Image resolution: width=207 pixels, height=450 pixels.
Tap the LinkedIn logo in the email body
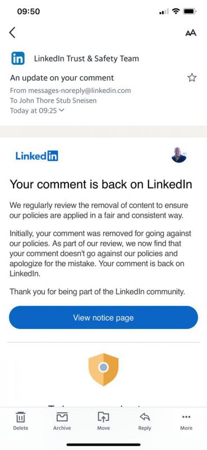pos(36,156)
